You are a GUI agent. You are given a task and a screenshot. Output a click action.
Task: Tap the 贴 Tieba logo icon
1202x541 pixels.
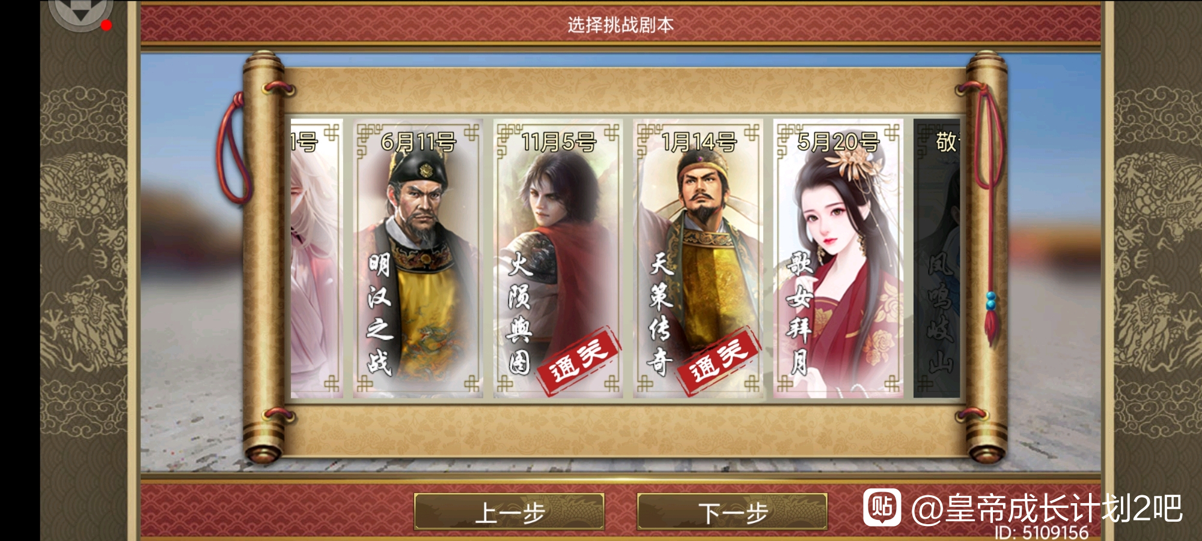(882, 507)
